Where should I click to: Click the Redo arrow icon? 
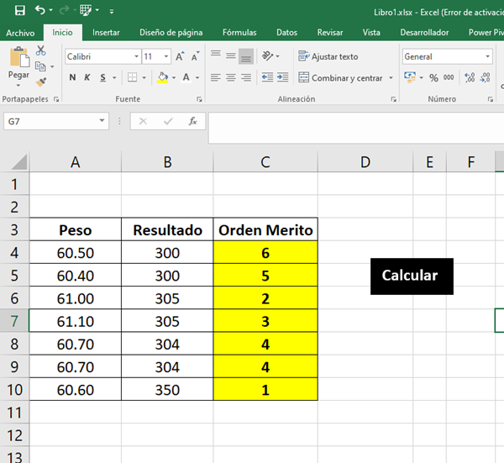point(64,11)
